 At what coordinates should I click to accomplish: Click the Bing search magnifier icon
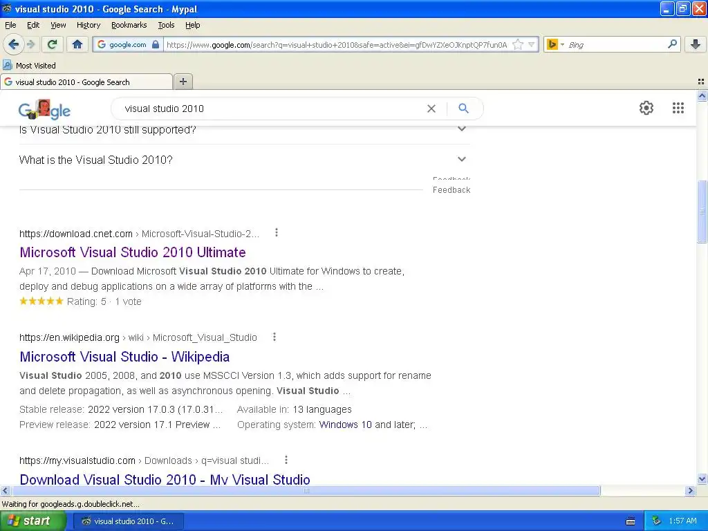tap(672, 44)
